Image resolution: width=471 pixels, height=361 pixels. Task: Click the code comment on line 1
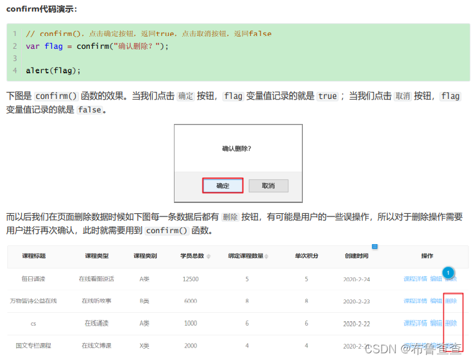click(149, 33)
